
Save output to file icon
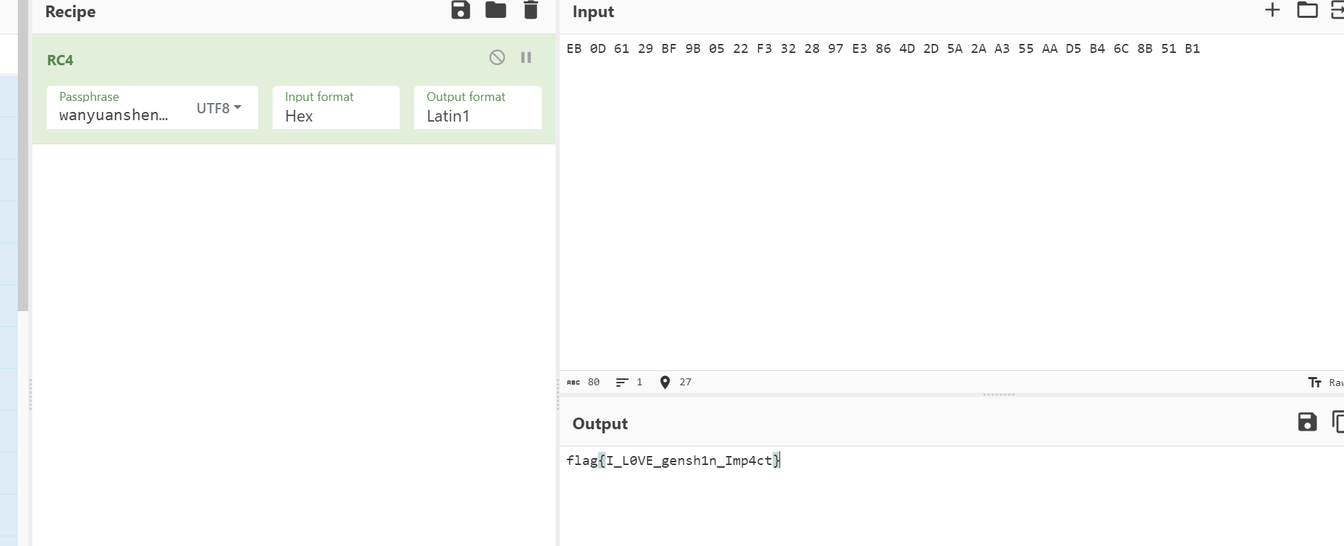click(x=1307, y=422)
